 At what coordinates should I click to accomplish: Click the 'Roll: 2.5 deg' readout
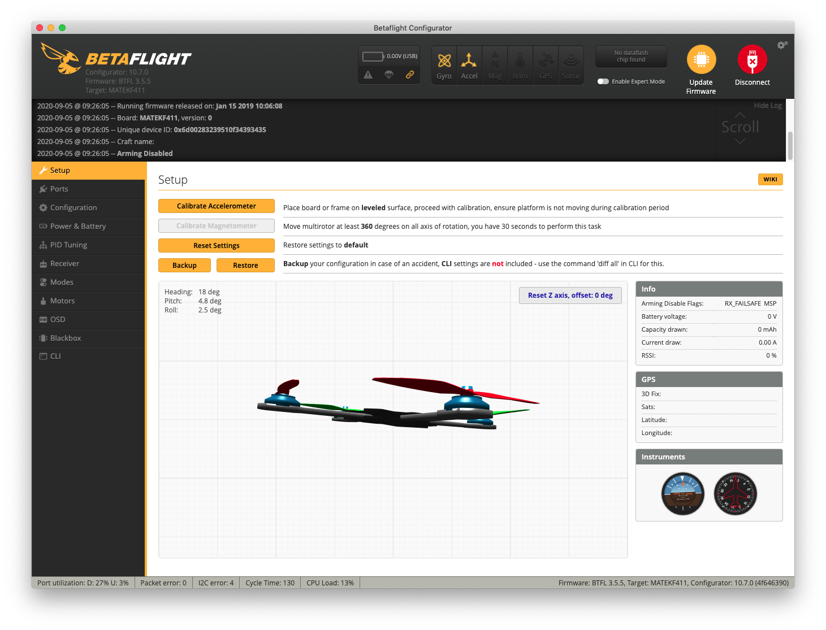pyautogui.click(x=193, y=310)
